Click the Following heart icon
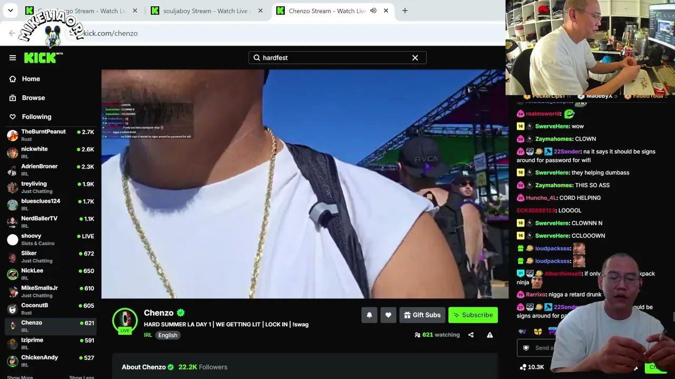Viewport: 675px width, 379px height. [x=13, y=117]
